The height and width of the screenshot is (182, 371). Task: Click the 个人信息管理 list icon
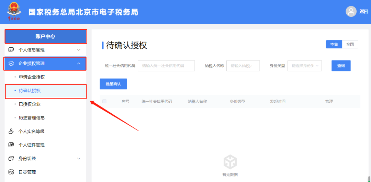coord(11,50)
